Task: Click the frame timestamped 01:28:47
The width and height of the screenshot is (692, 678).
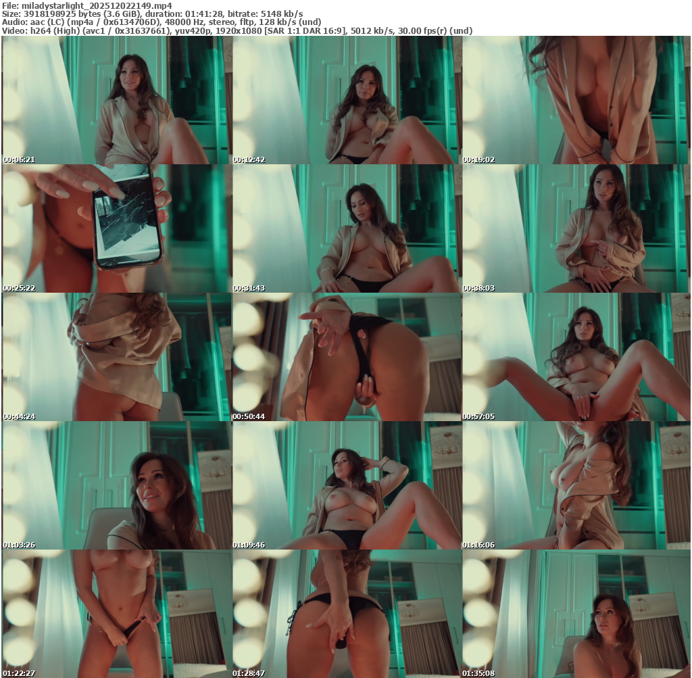Action: pyautogui.click(x=346, y=614)
